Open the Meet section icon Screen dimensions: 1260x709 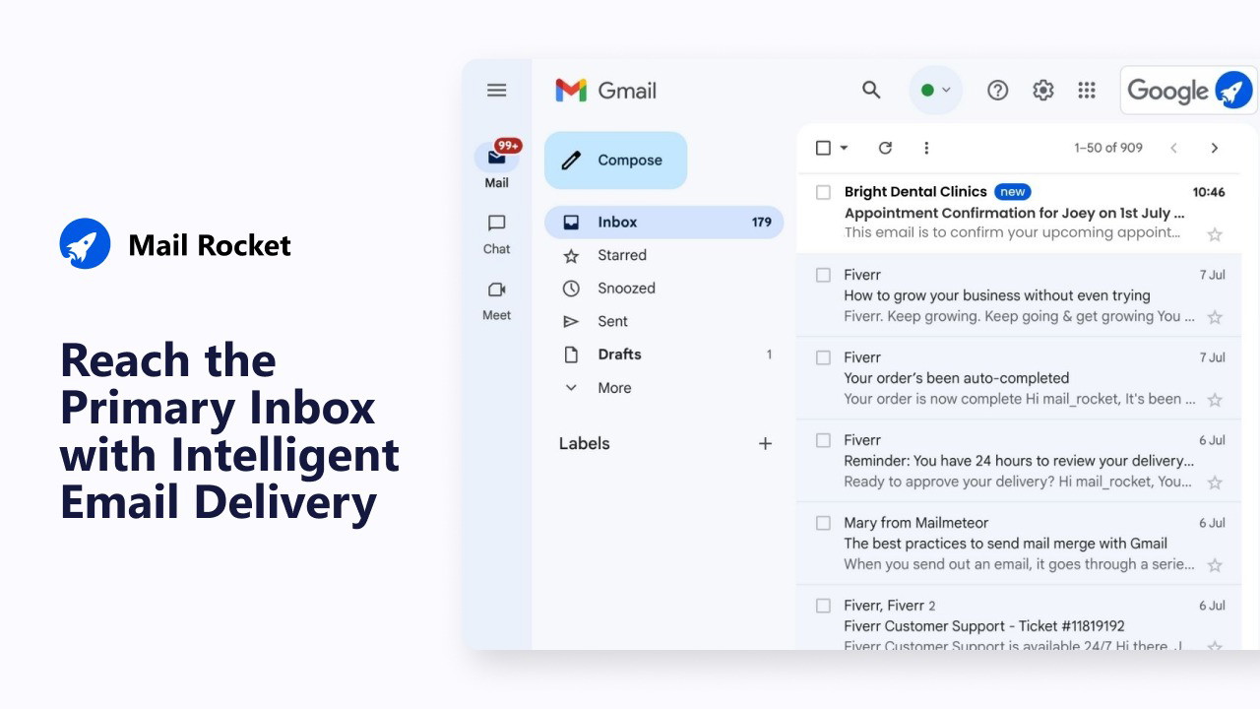pyautogui.click(x=497, y=290)
